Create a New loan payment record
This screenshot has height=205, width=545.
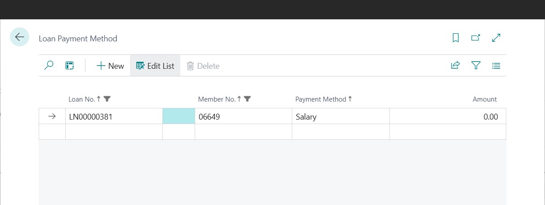pos(110,66)
